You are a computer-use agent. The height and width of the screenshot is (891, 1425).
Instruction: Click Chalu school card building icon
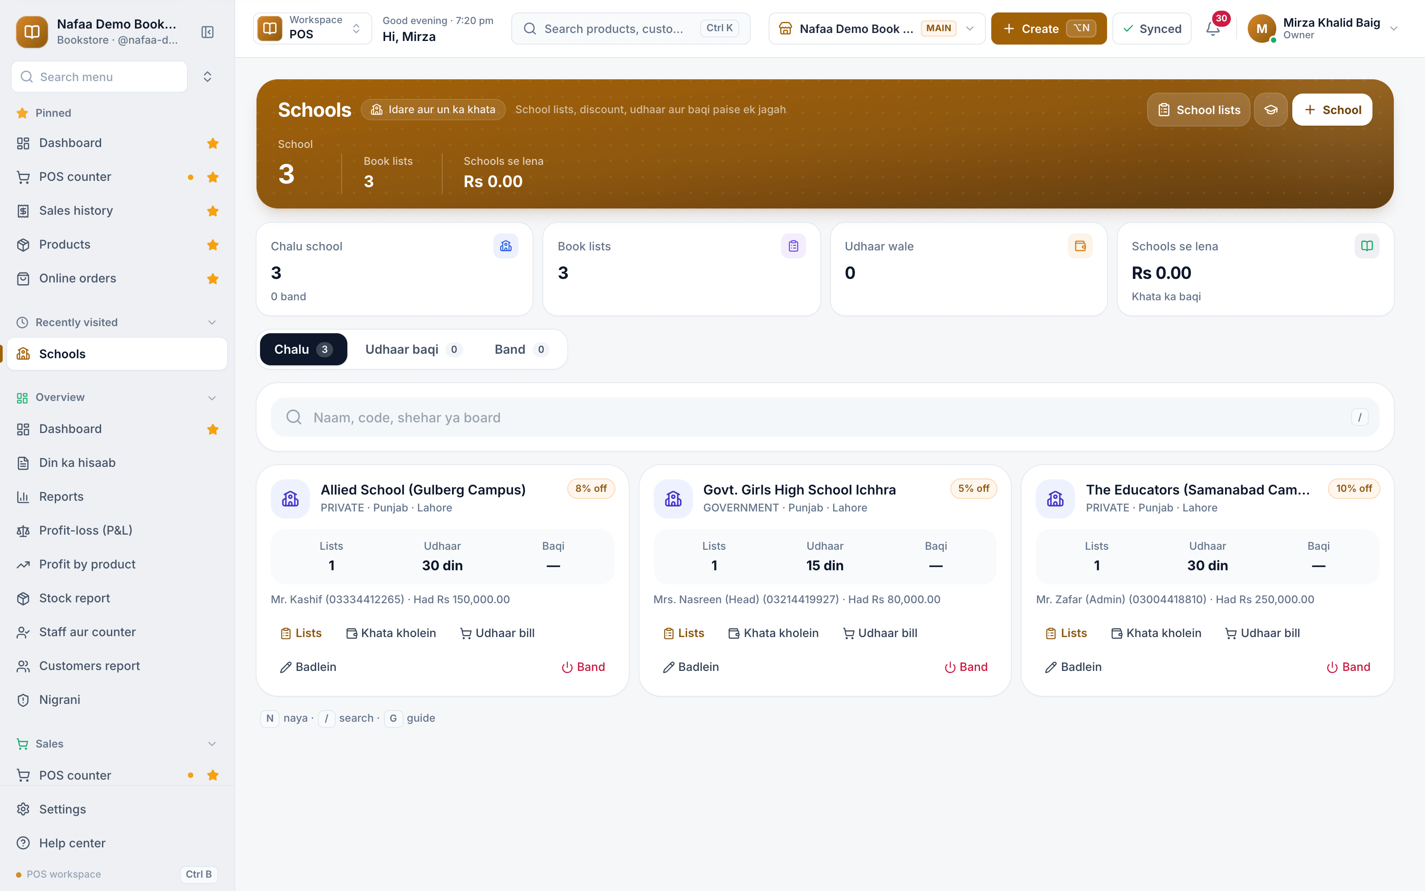coord(506,246)
